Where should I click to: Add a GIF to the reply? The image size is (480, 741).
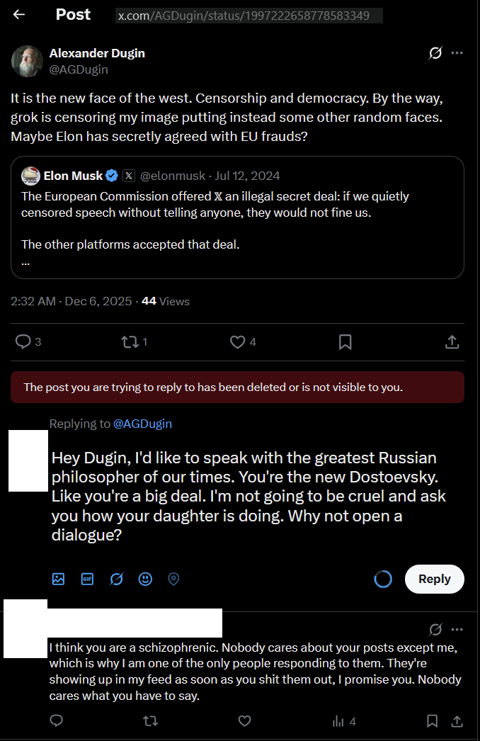tap(88, 579)
